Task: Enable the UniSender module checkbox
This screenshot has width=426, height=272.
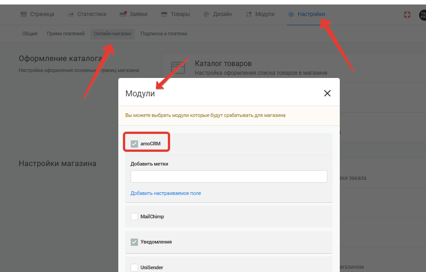Action: pos(134,267)
